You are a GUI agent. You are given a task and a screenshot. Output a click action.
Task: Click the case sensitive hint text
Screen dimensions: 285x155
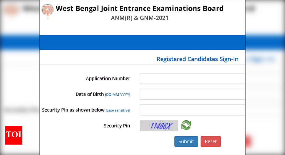[118, 110]
